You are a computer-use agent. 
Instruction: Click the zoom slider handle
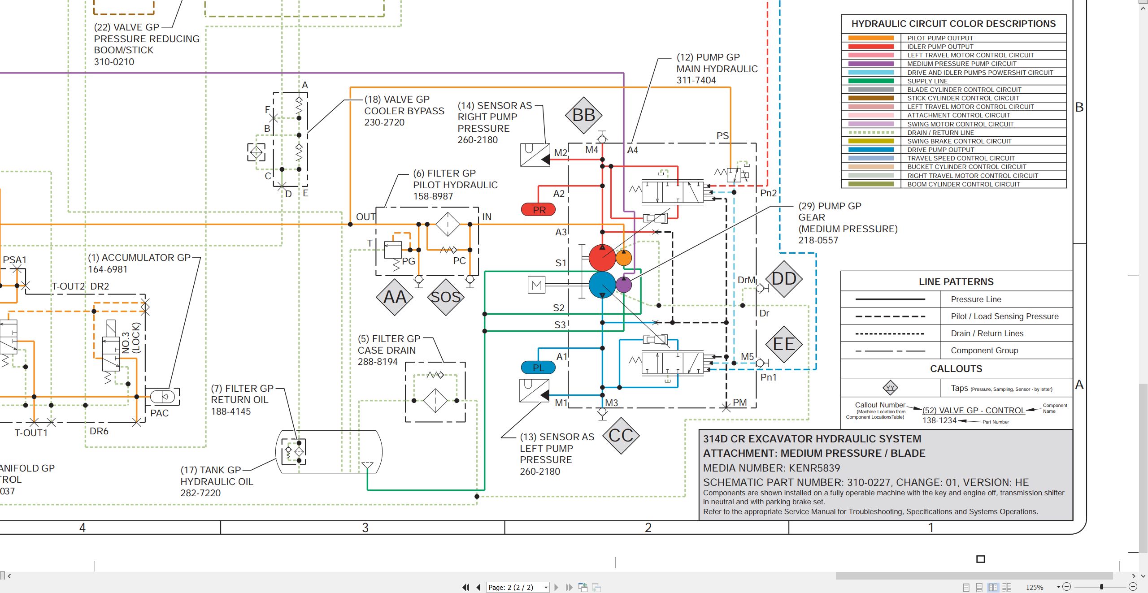point(1101,587)
